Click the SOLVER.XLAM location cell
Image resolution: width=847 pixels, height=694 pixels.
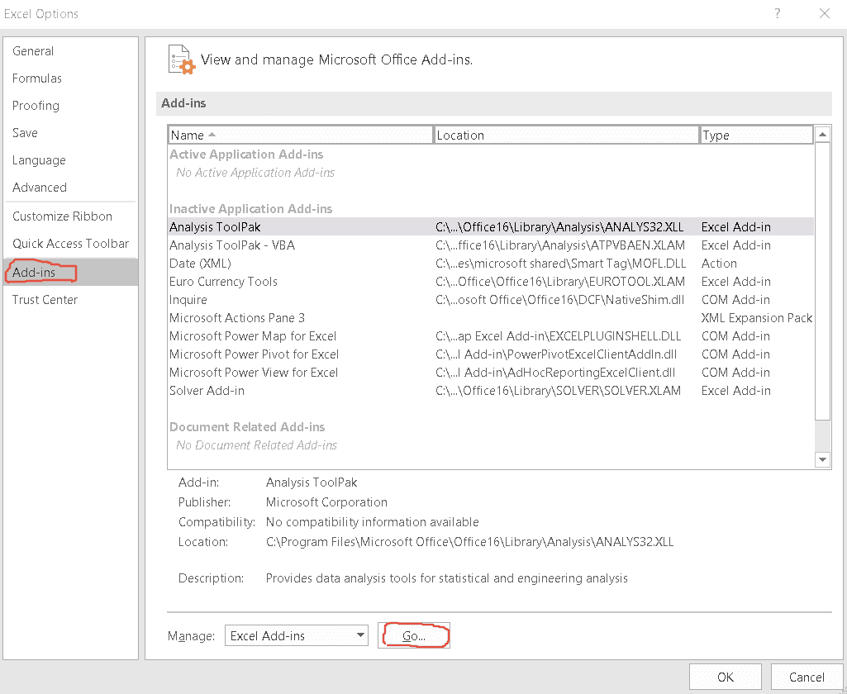click(x=558, y=391)
